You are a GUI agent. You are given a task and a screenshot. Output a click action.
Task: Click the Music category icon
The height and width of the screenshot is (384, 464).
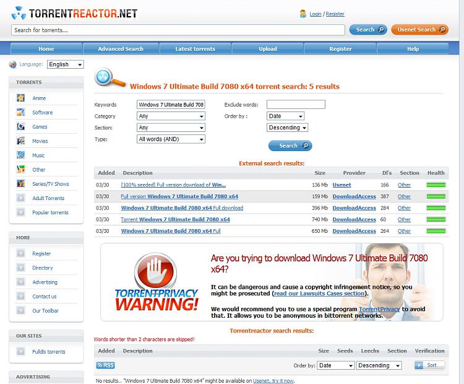click(x=20, y=155)
